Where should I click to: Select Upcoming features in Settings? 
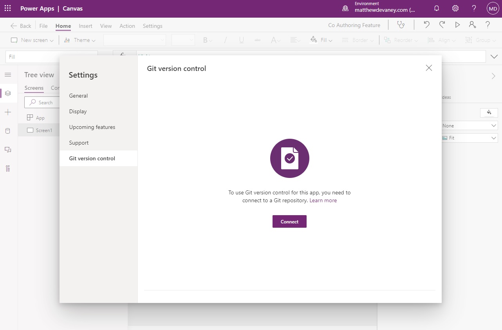(92, 127)
